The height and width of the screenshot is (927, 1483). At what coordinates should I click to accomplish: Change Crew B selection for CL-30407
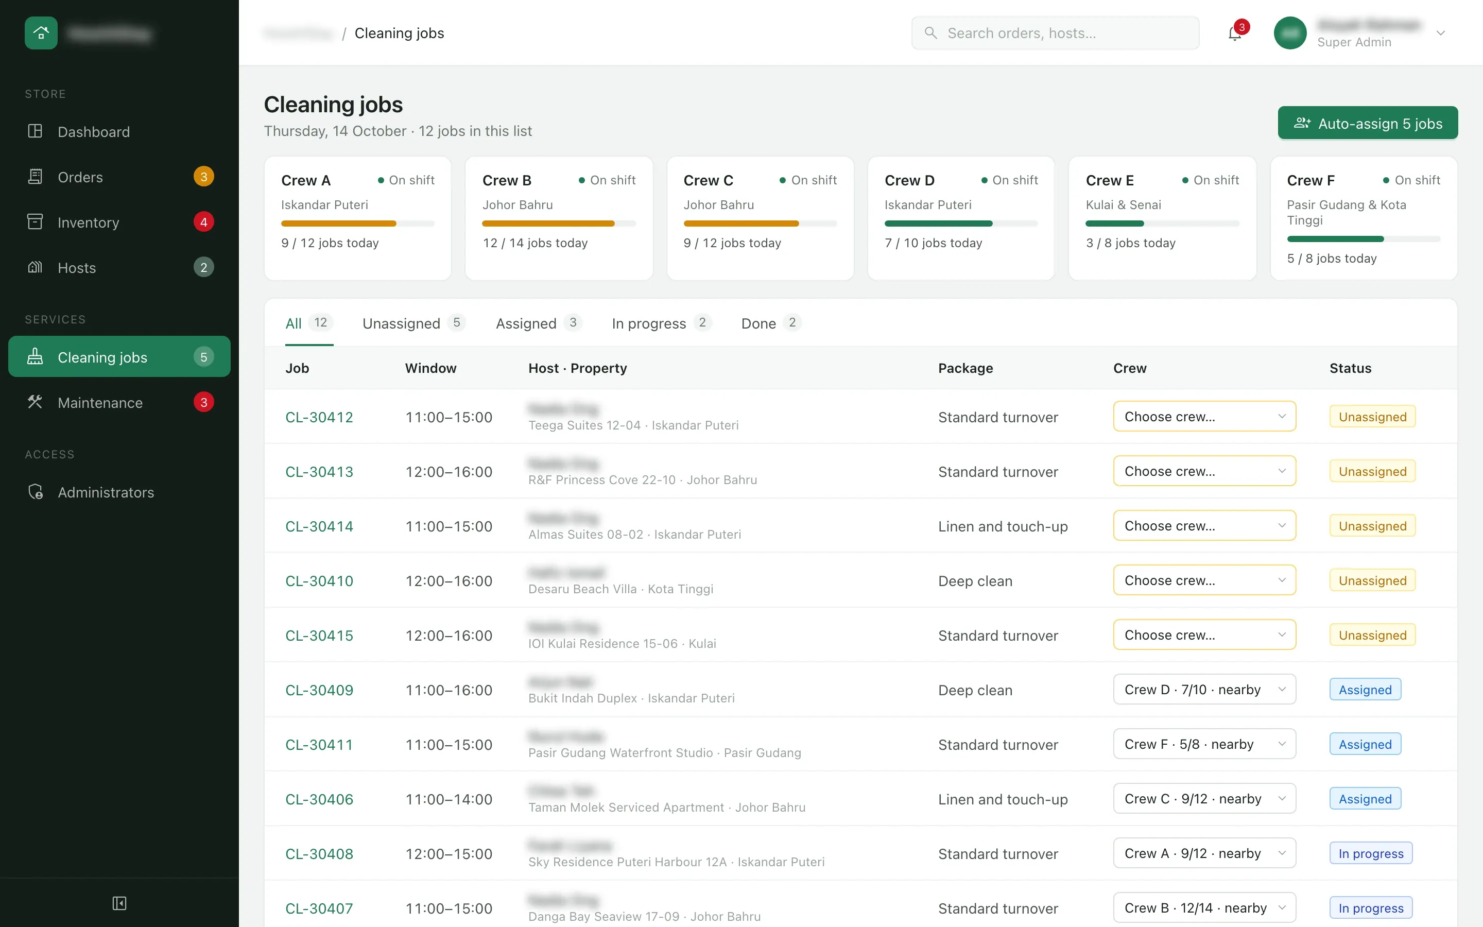(1204, 907)
